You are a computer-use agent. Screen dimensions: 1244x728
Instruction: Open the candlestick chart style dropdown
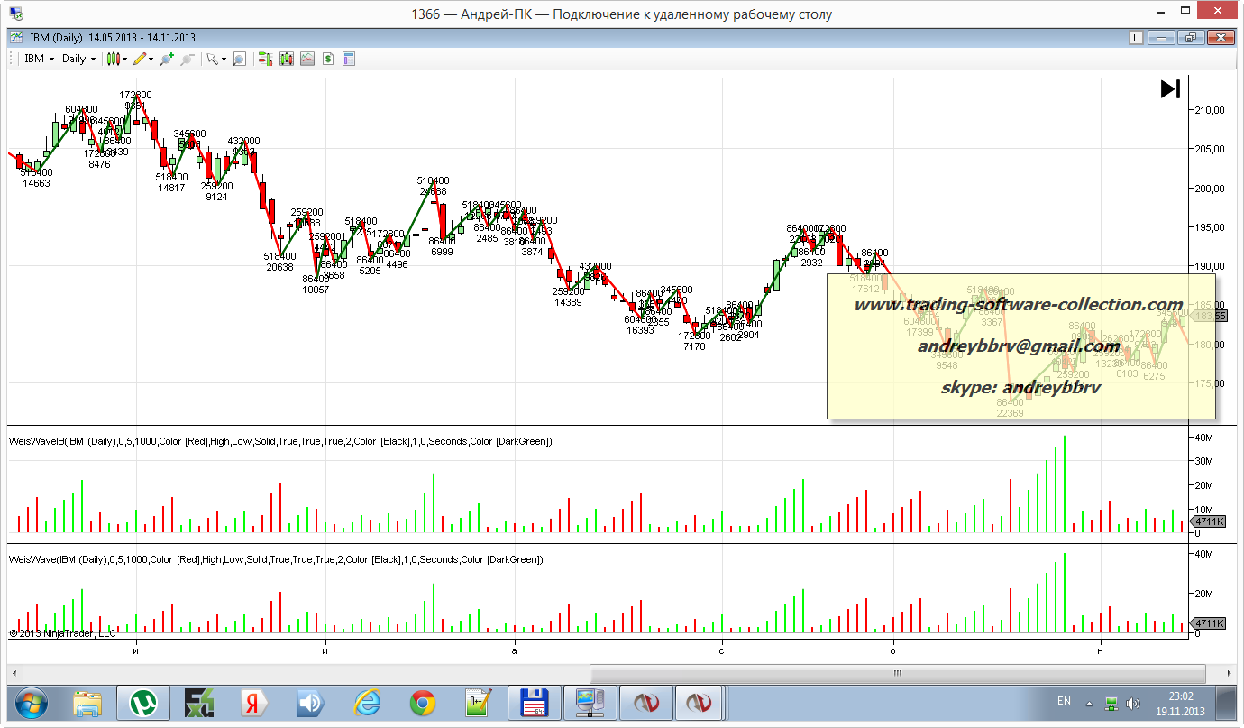coord(115,59)
